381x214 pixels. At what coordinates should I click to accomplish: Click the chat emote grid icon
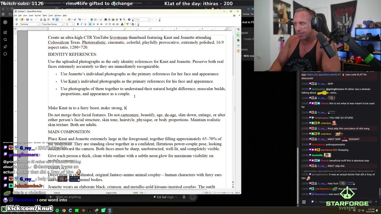pyautogui.click(x=304, y=202)
